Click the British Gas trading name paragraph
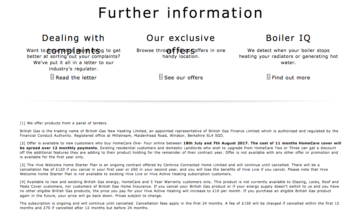Screen dimensions: 362x217 [179, 133]
